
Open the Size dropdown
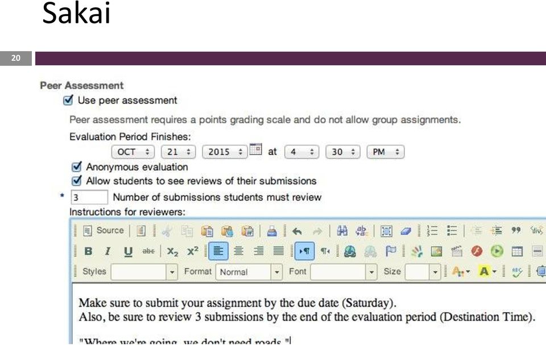tap(423, 272)
